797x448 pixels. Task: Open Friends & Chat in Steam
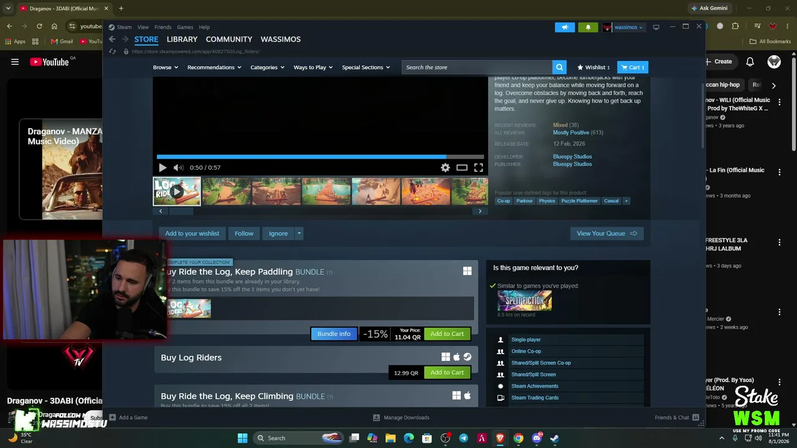(x=677, y=418)
